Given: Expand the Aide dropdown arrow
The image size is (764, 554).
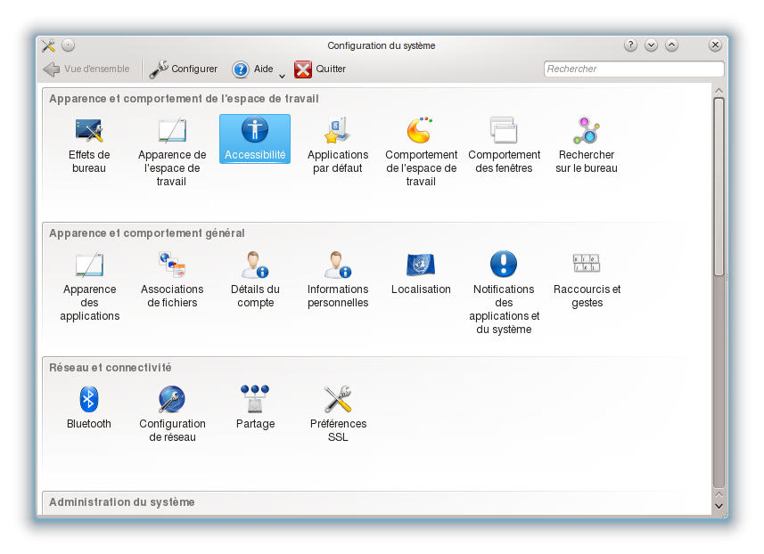Looking at the screenshot, I should click(x=282, y=76).
